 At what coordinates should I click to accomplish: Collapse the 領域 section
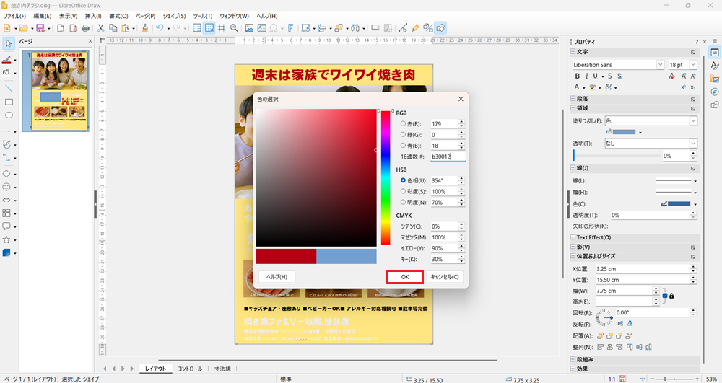(573, 108)
